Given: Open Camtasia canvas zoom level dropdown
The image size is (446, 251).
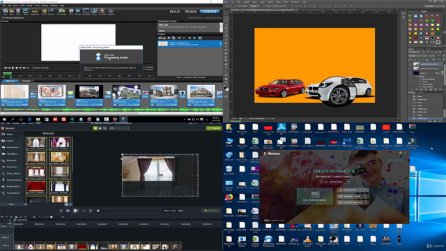Looking at the screenshot, I should (x=119, y=128).
